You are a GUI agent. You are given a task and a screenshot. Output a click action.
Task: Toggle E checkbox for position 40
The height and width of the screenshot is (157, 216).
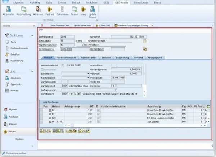(98, 122)
